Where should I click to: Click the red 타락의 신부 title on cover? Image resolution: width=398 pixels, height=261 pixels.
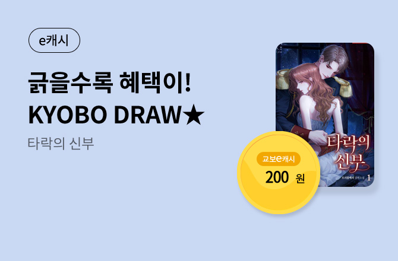349,153
